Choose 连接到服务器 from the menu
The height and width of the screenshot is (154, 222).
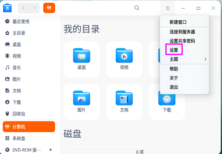tap(185, 32)
